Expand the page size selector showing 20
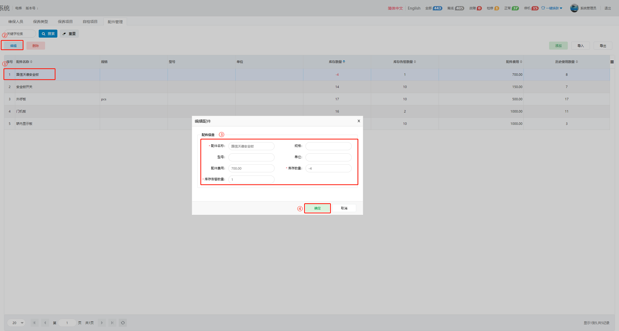Image resolution: width=619 pixels, height=331 pixels. [16, 323]
